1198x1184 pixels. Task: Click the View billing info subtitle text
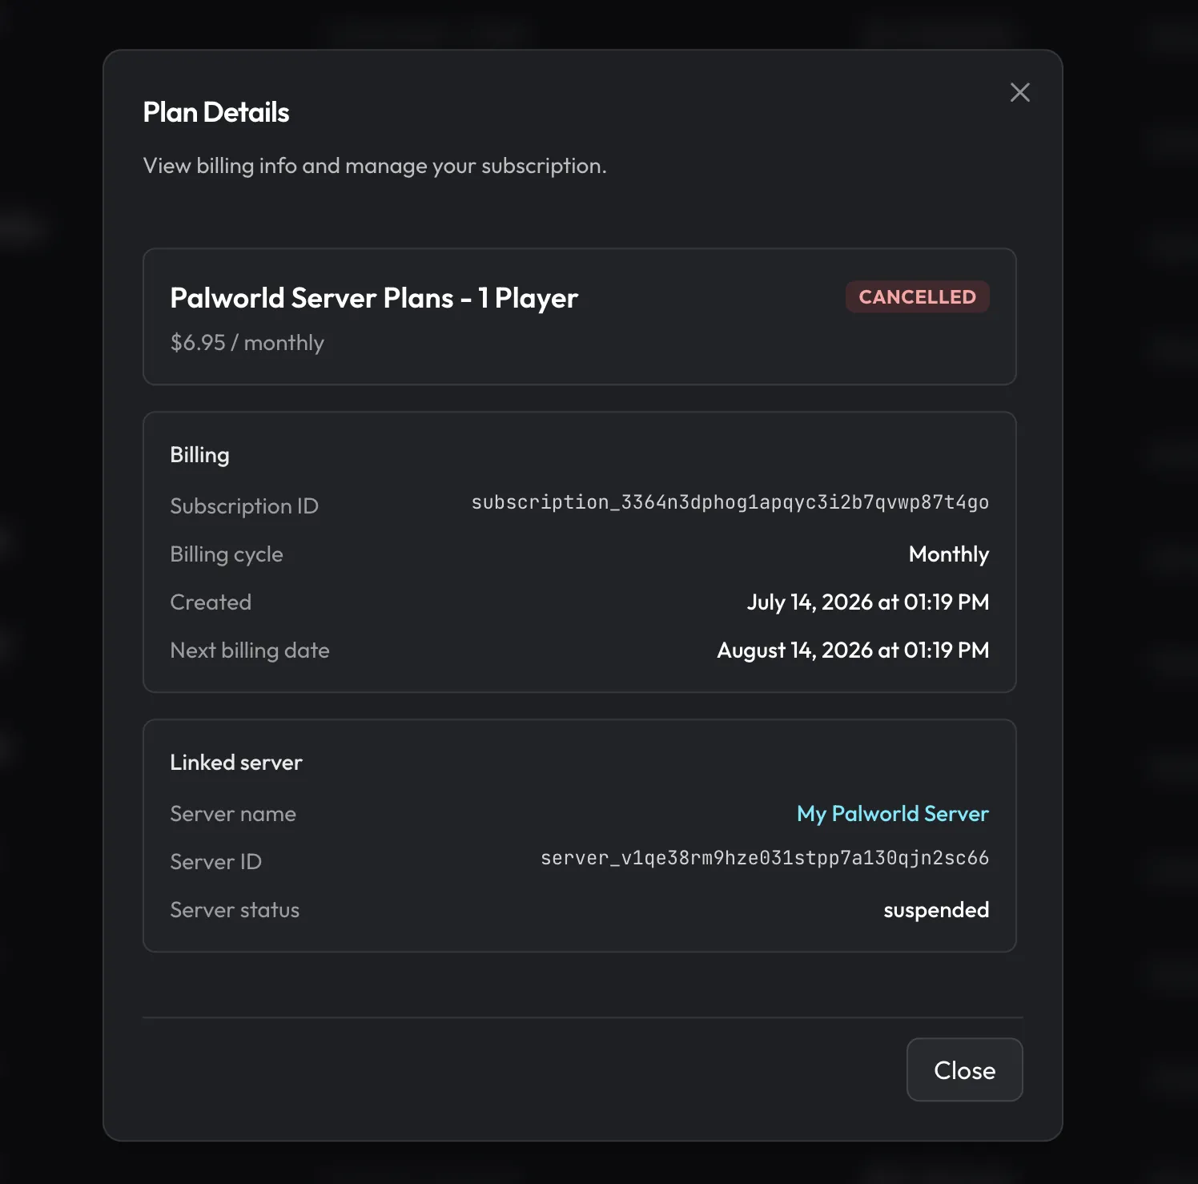[x=374, y=166]
